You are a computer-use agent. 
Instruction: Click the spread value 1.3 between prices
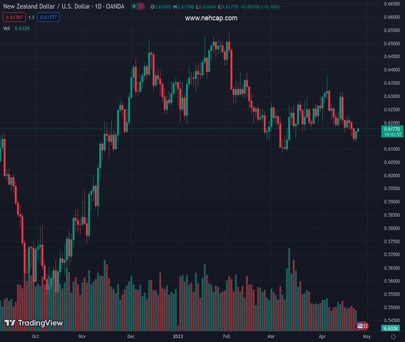coord(31,17)
